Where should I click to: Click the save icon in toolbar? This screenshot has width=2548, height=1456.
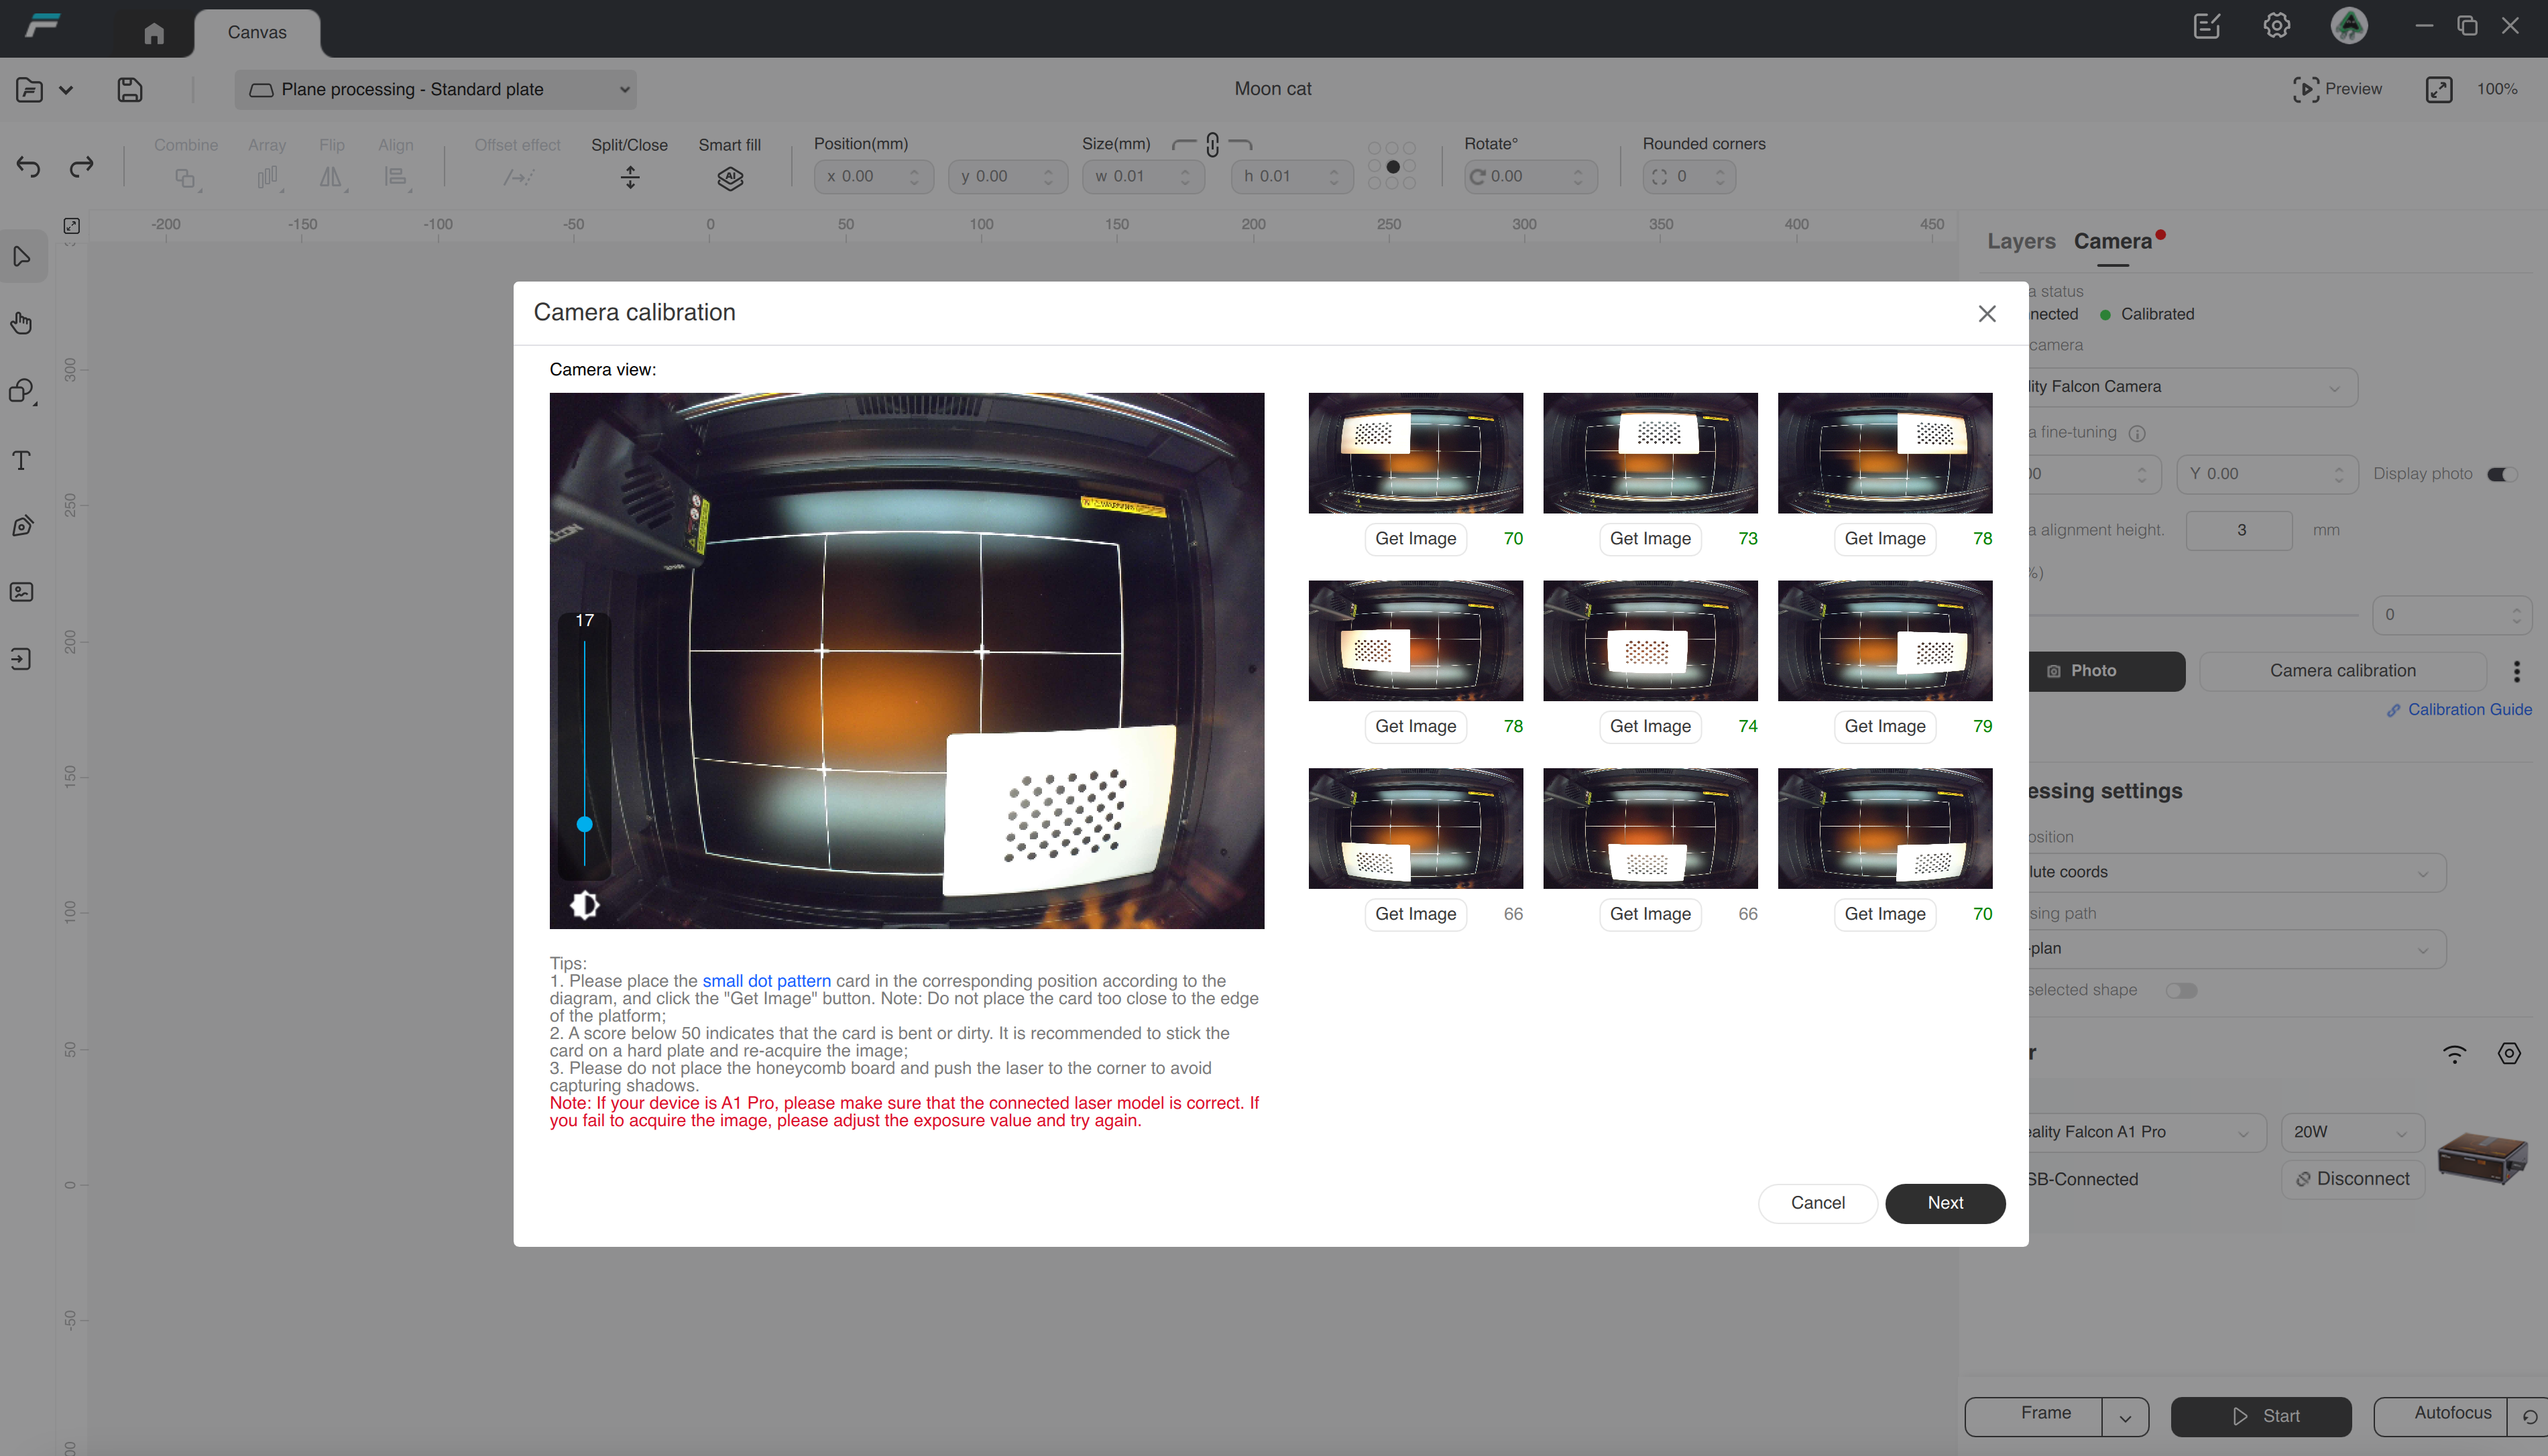[x=129, y=90]
